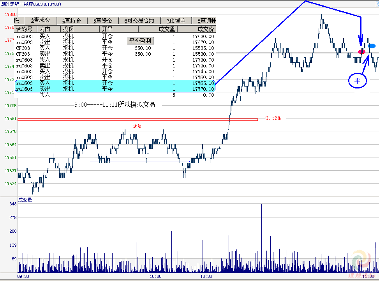Open the 3查成交 tab
Screen dimensions: 379x281
(41, 21)
